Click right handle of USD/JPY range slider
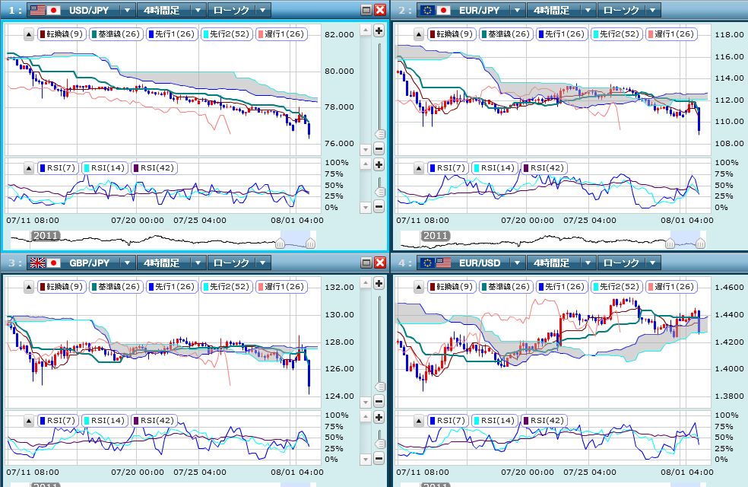Viewport: 748px width, 487px height. pos(311,244)
